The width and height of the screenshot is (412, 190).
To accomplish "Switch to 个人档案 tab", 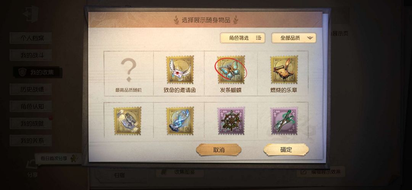I will [x=31, y=38].
